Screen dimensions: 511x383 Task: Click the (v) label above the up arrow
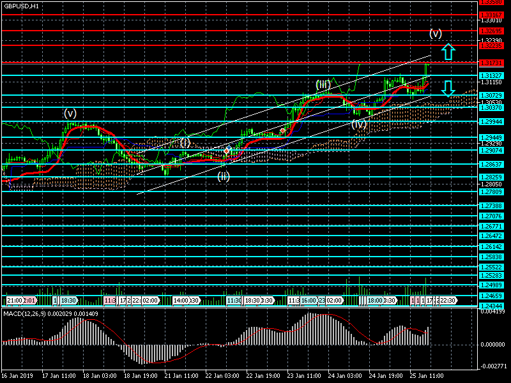coord(436,33)
